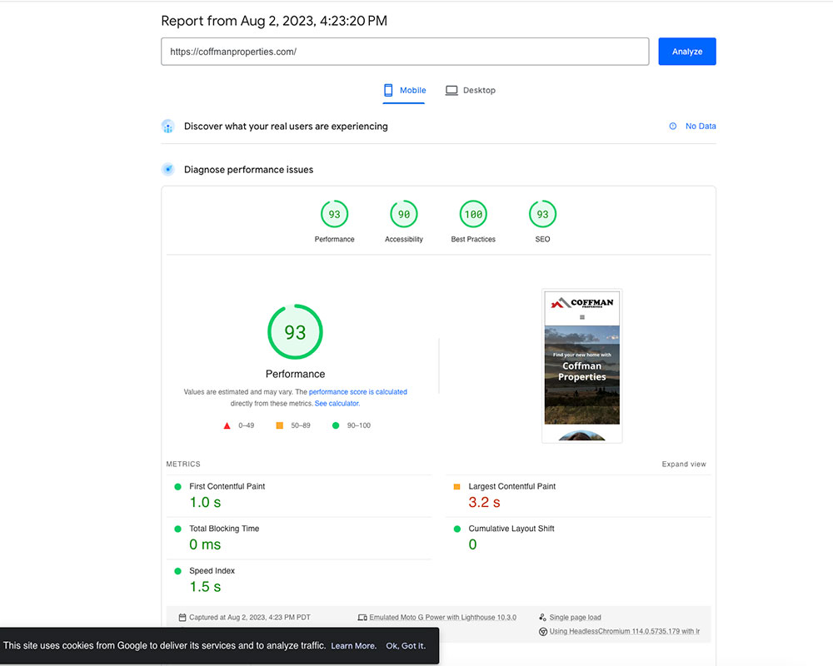
Task: Expand view of the metrics
Action: 684,465
